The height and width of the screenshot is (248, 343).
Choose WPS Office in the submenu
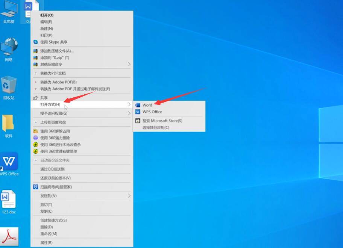[152, 112]
